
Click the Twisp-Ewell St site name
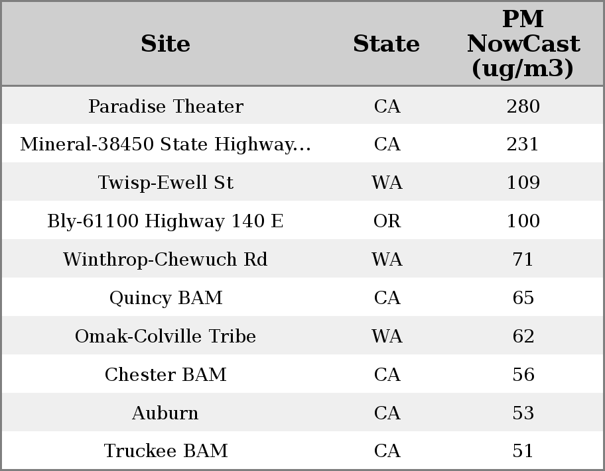click(x=165, y=183)
